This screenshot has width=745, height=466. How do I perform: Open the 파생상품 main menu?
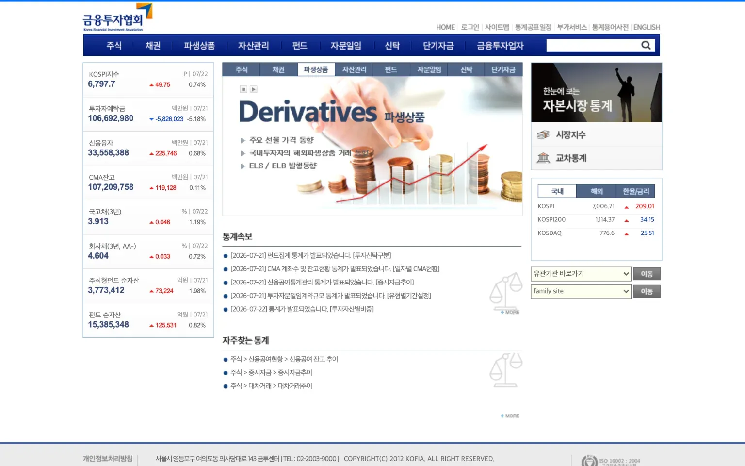click(199, 46)
